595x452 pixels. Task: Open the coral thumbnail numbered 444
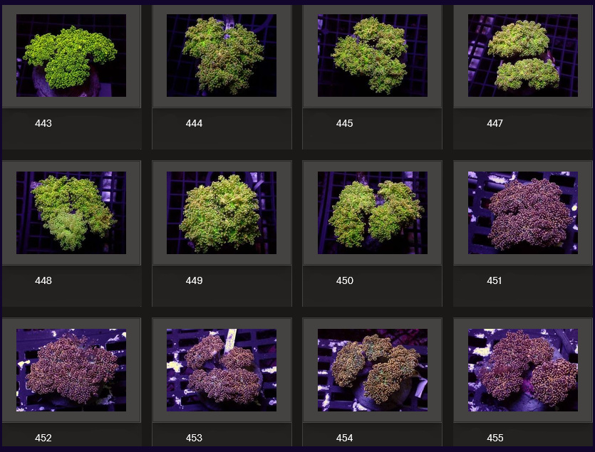click(x=222, y=56)
